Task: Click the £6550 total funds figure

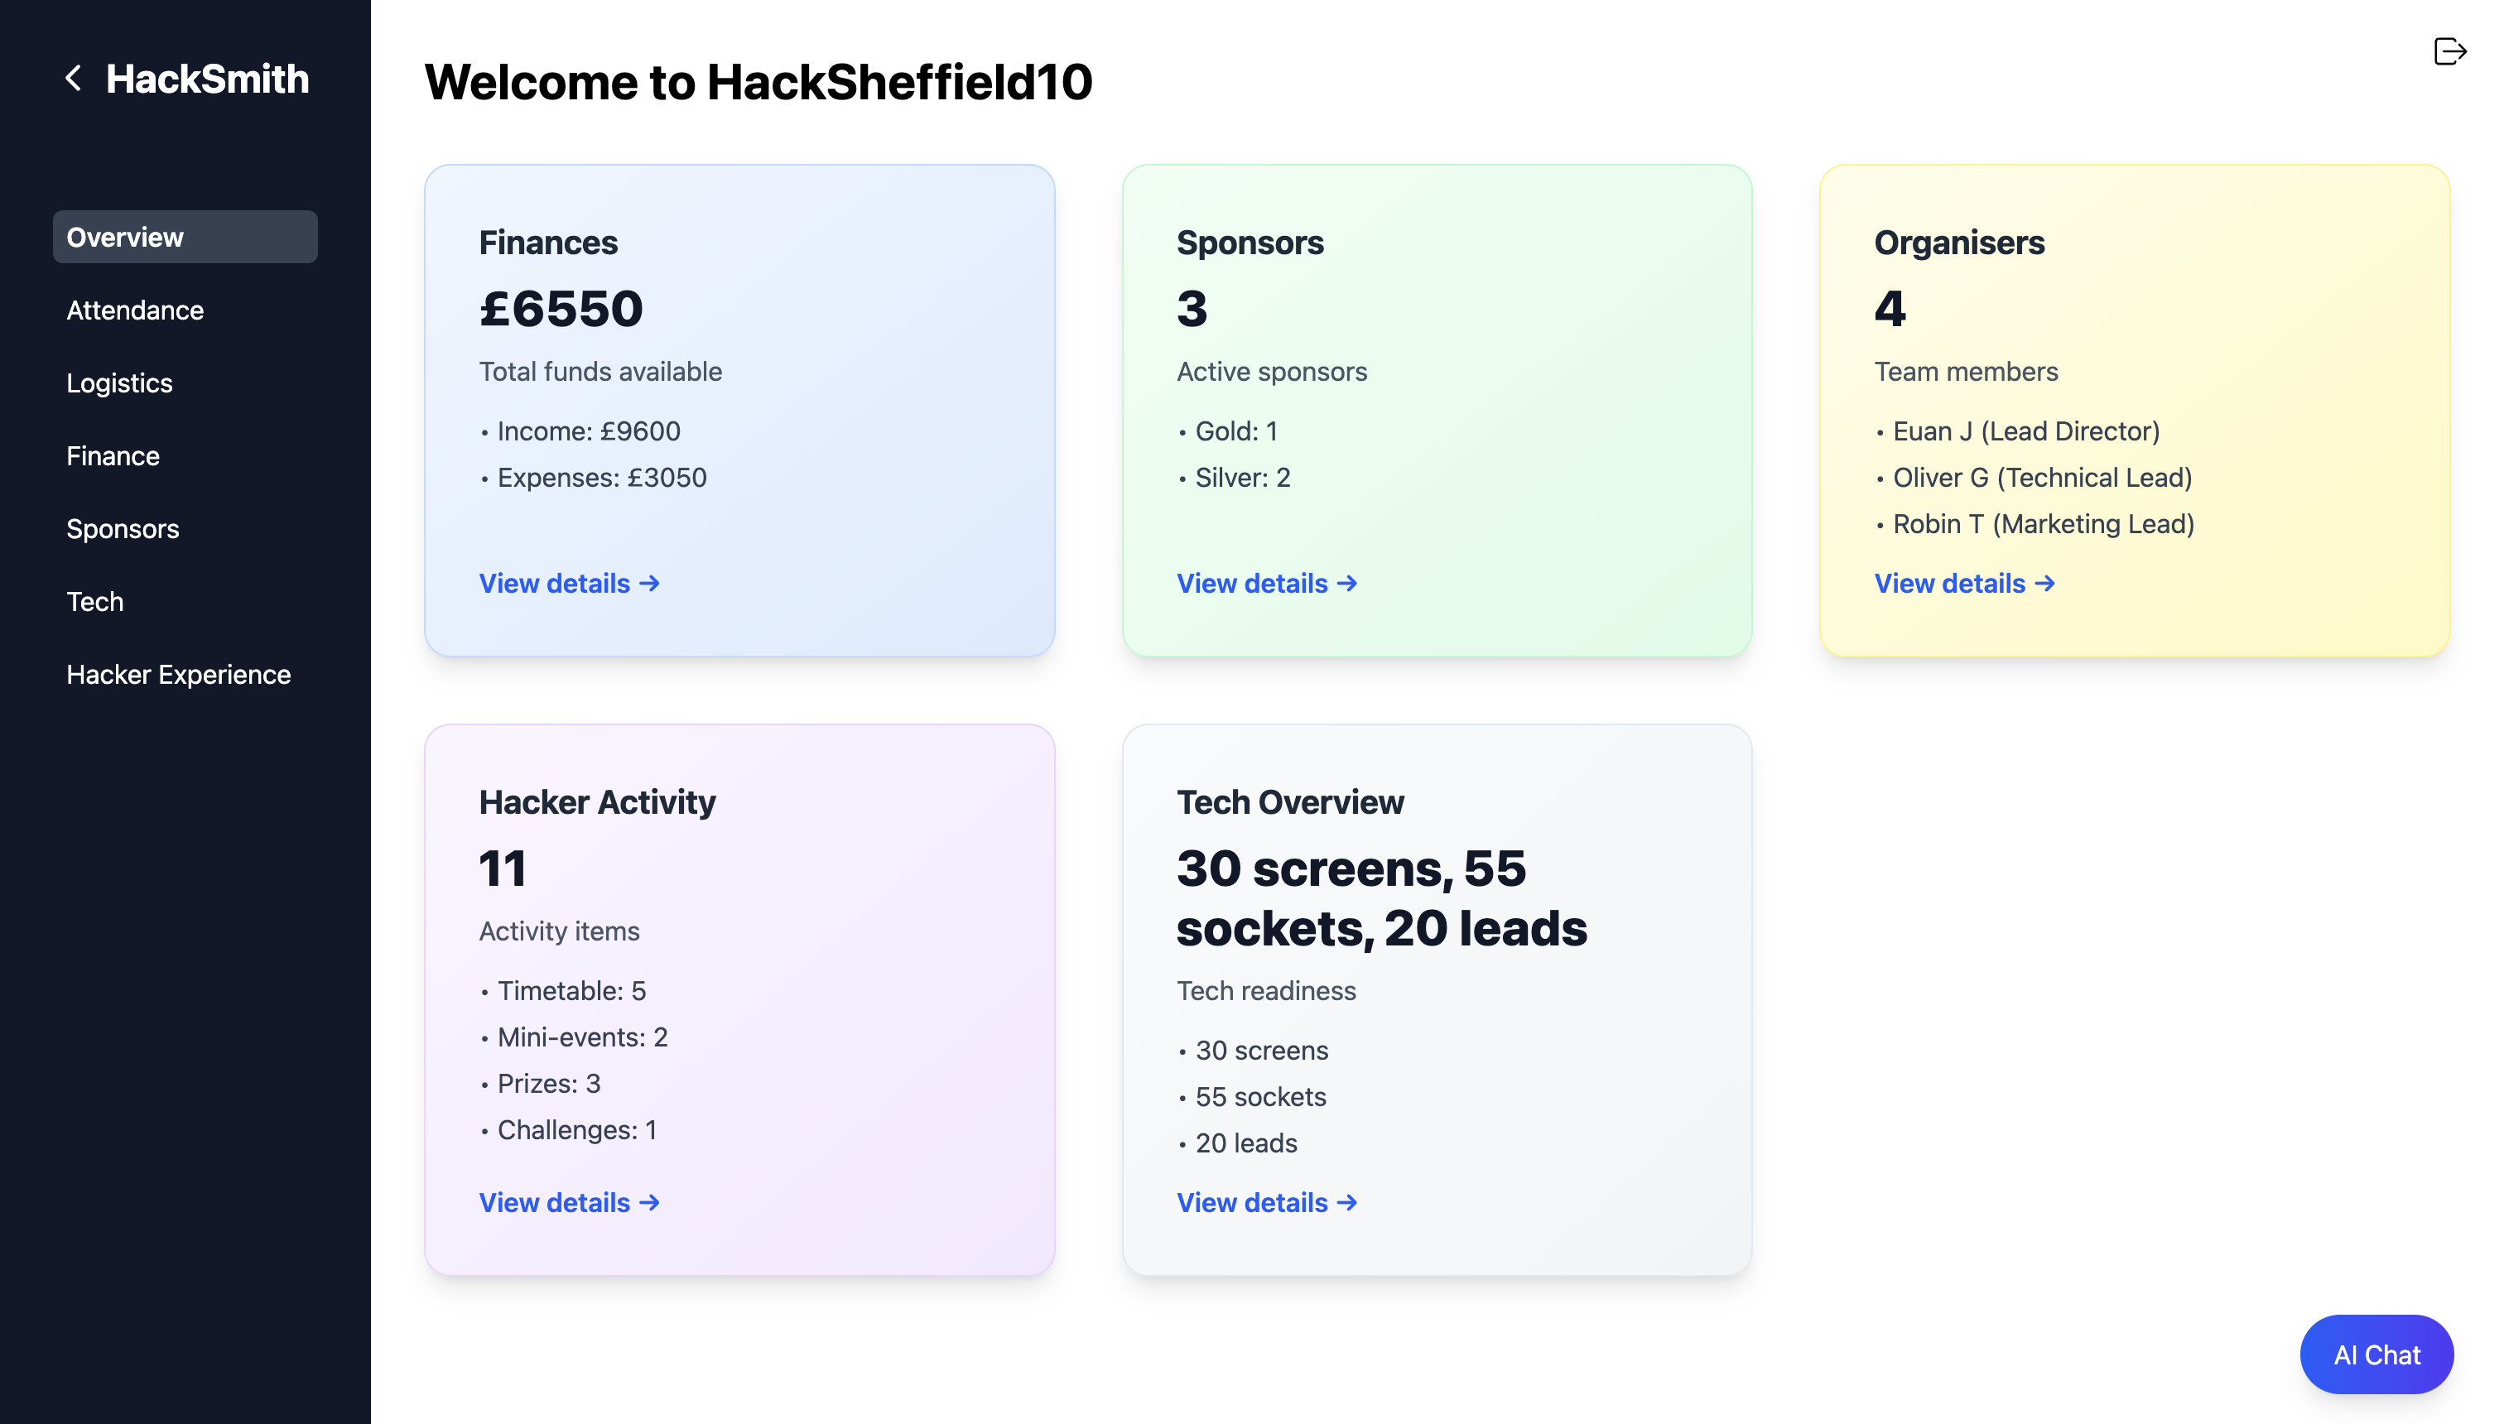Action: point(561,309)
